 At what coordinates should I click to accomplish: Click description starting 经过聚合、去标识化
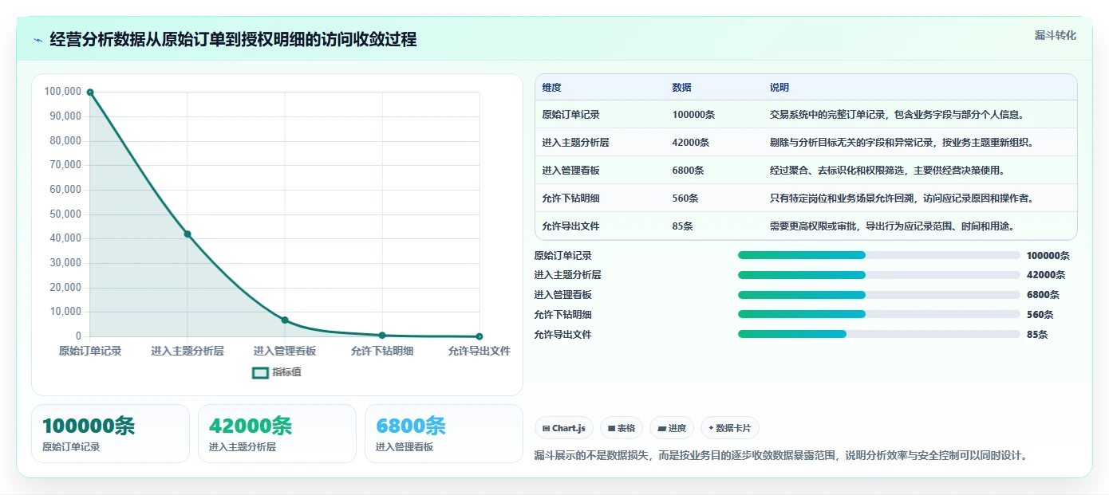tap(887, 171)
